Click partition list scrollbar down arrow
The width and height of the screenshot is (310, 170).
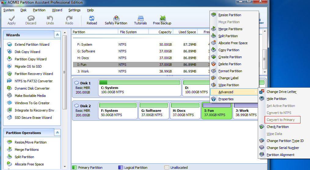point(265,72)
